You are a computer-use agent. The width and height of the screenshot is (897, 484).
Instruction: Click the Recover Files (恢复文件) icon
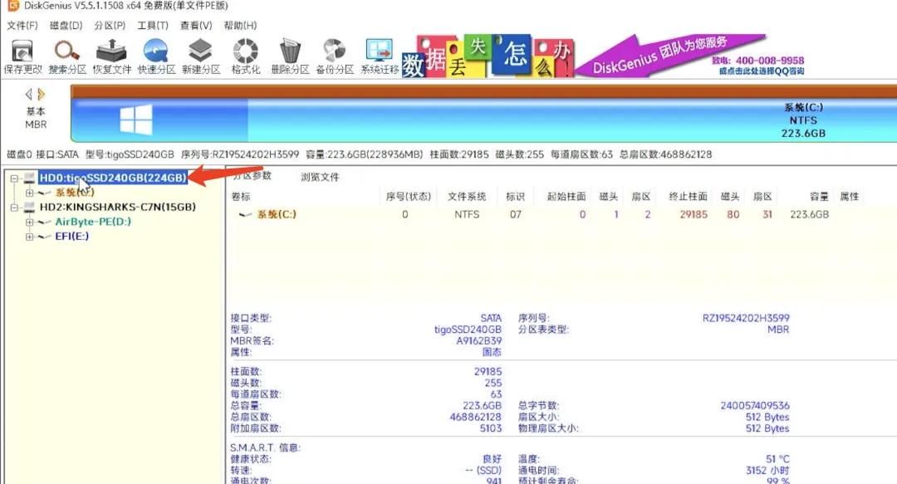111,56
